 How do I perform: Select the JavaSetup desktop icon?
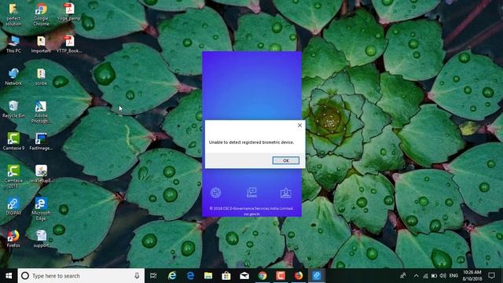41,174
